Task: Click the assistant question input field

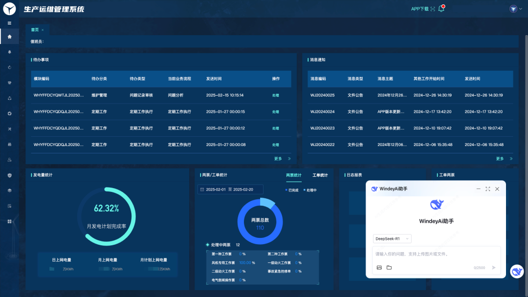Action: (x=437, y=255)
